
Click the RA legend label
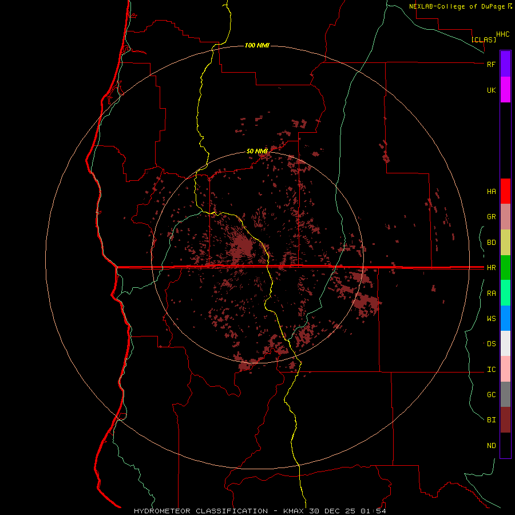coord(491,294)
